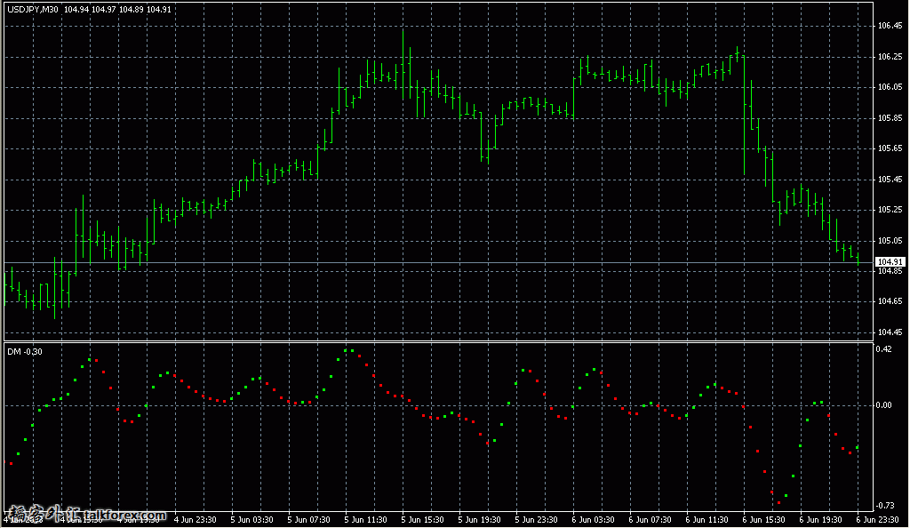Click price axis label 106.45
This screenshot has height=528, width=910.
890,26
